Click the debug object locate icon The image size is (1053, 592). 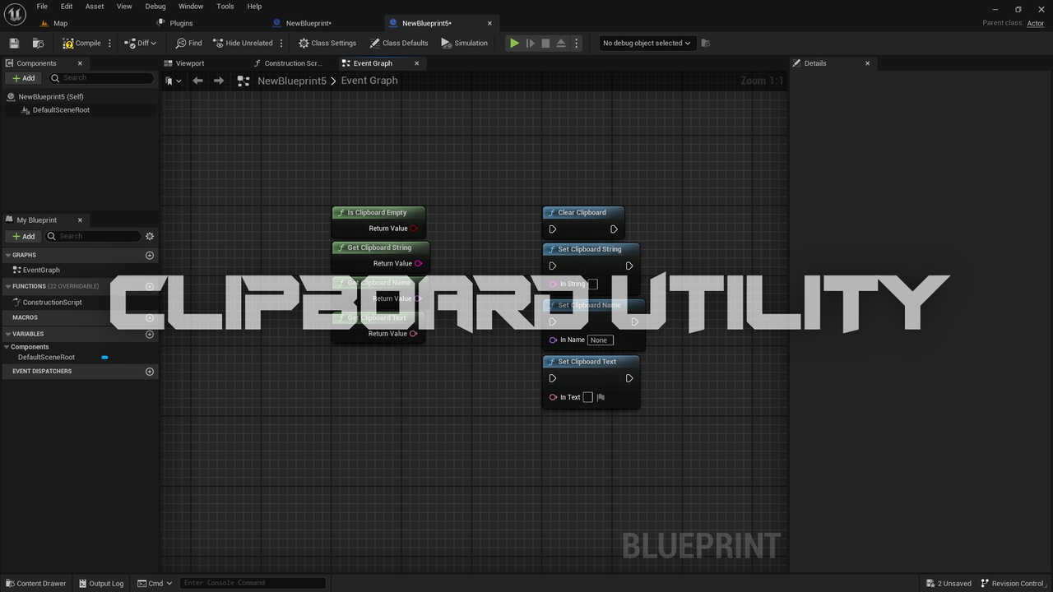click(x=705, y=43)
